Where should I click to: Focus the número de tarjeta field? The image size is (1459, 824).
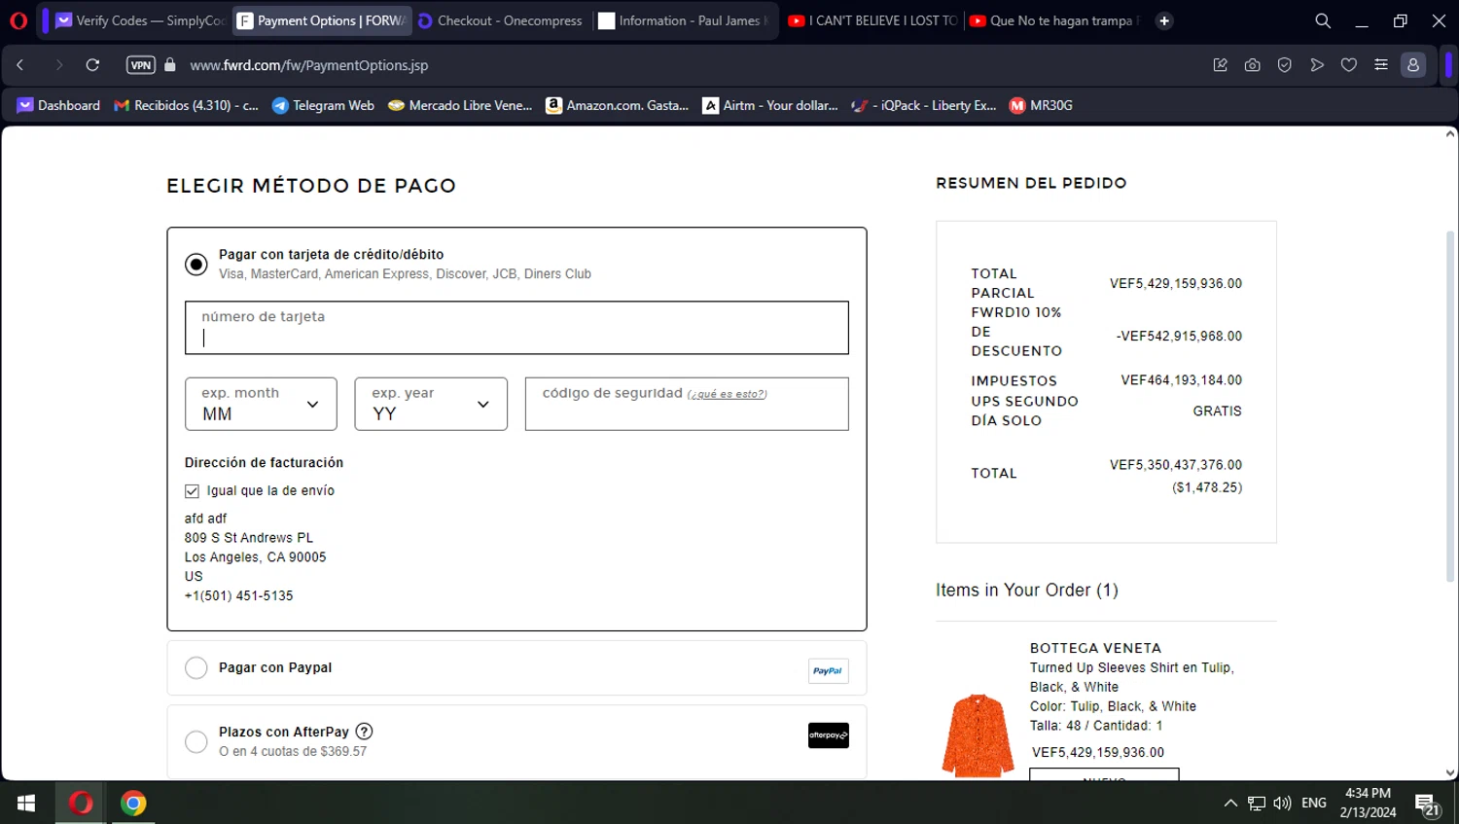pos(516,328)
